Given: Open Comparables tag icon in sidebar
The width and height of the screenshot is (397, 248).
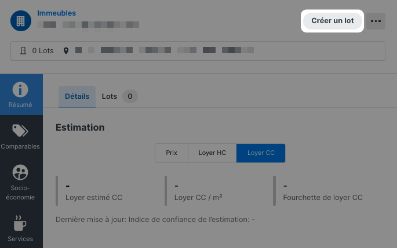Looking at the screenshot, I should 20,131.
